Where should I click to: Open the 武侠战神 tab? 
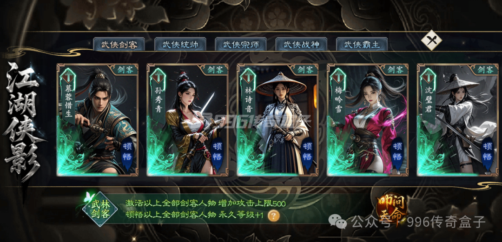(301, 45)
